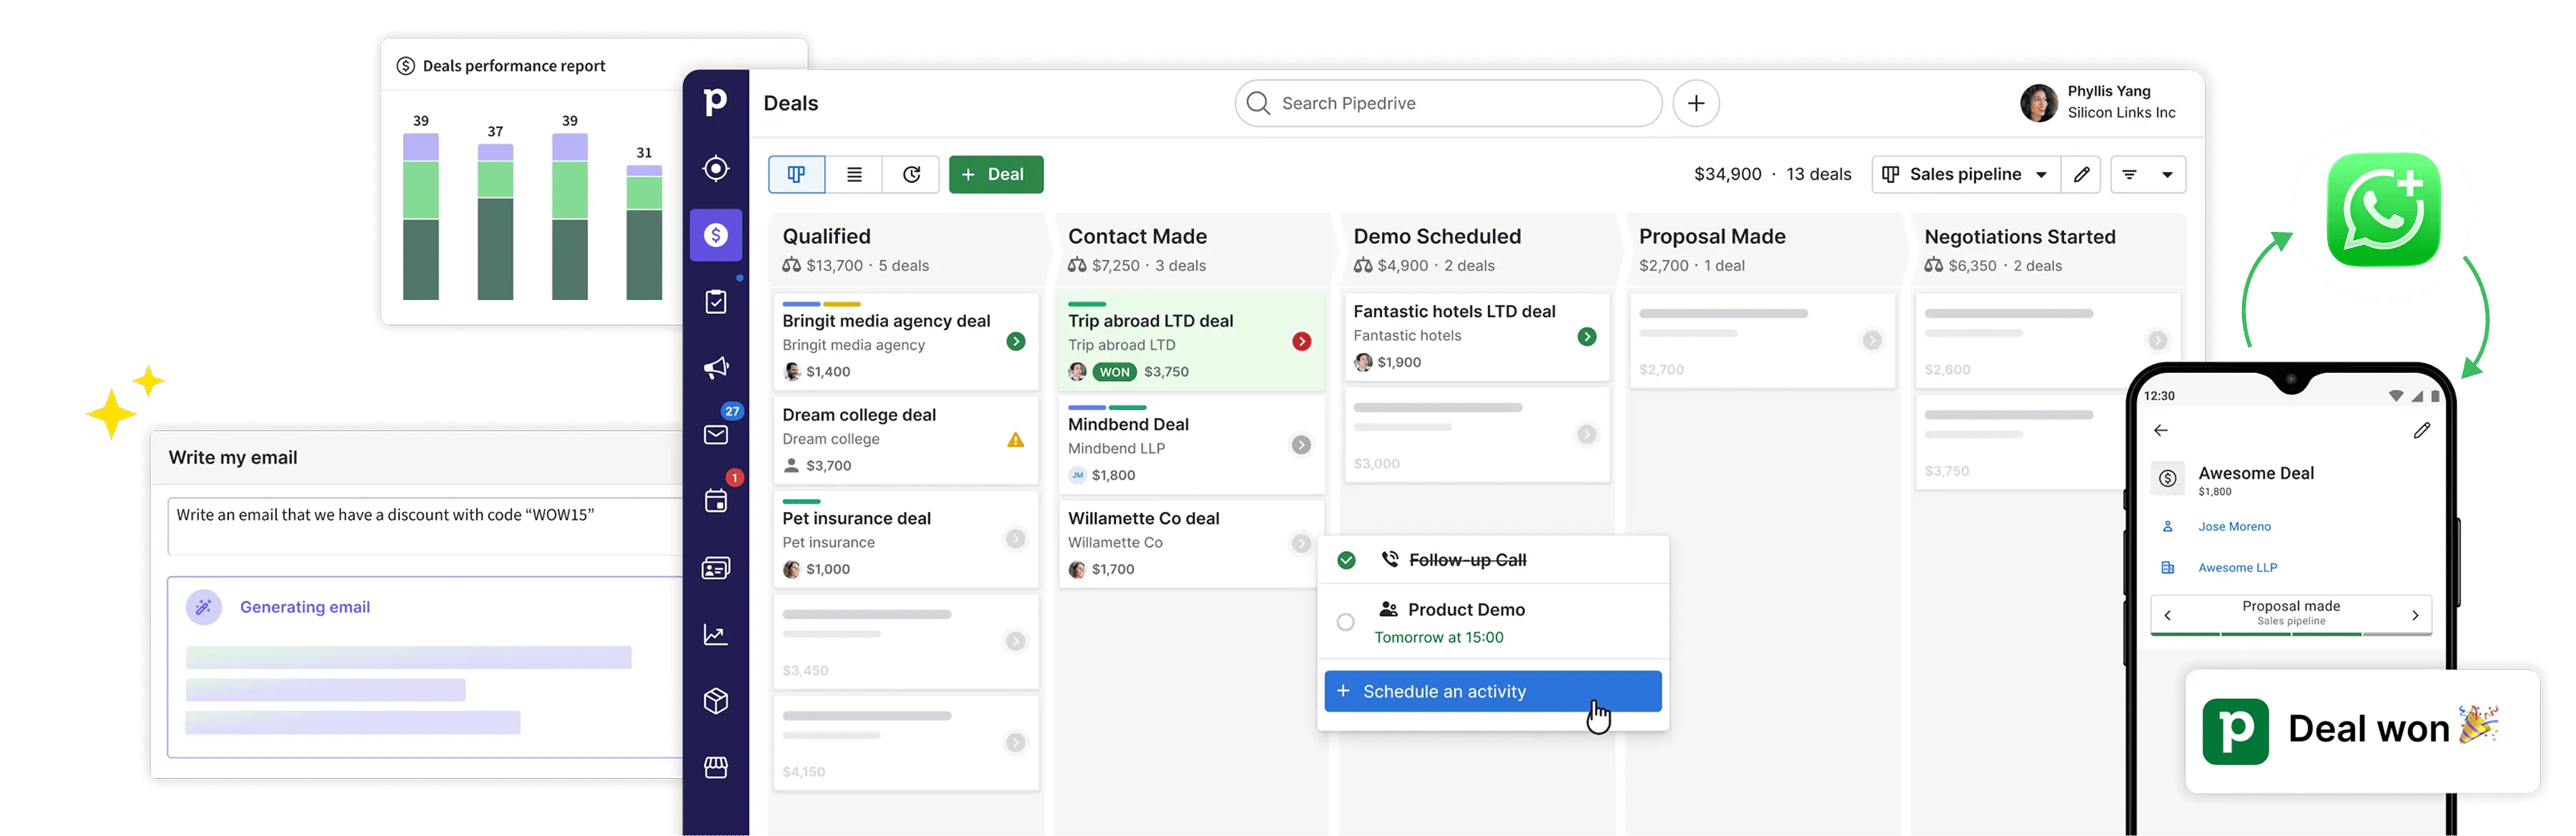Open the Leads target icon in sidebar
Screen dimensions: 2576x836
coord(715,168)
